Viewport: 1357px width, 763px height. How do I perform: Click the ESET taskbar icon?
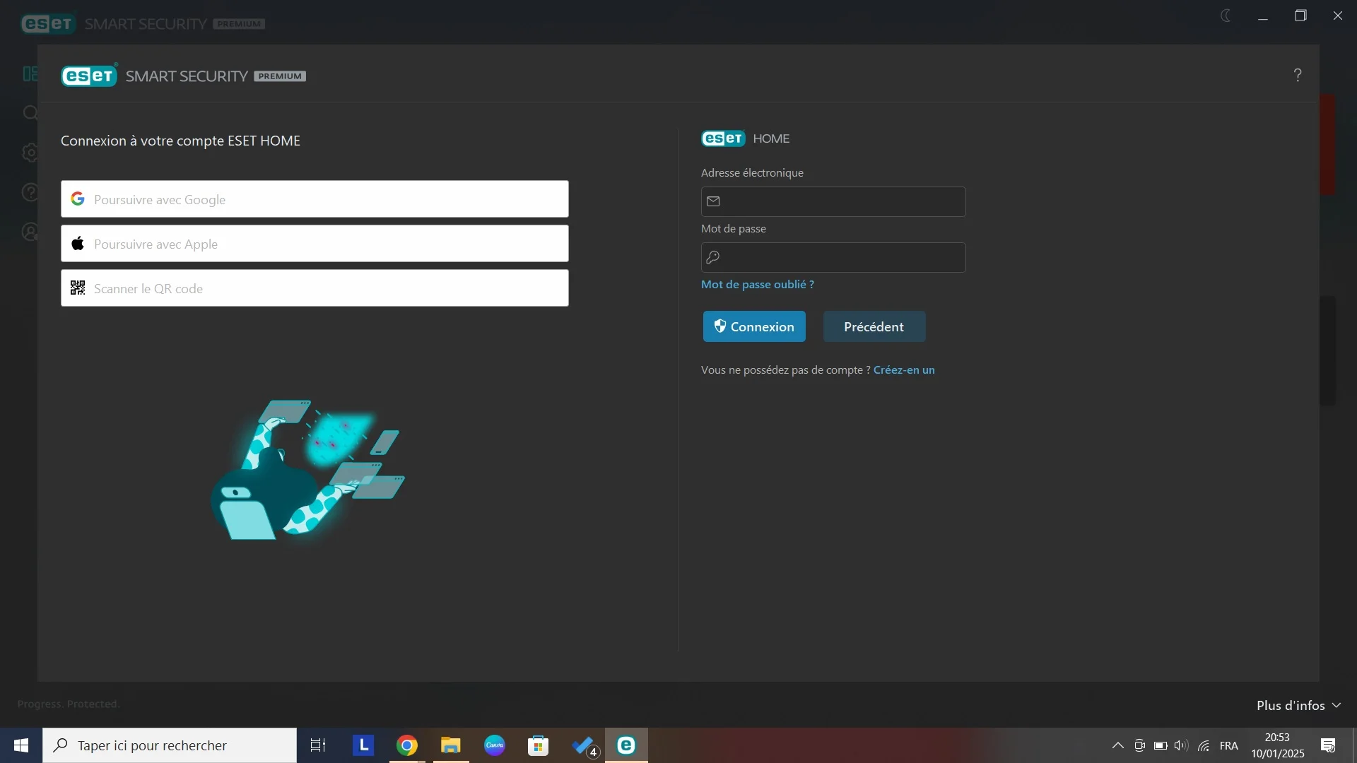click(x=626, y=745)
